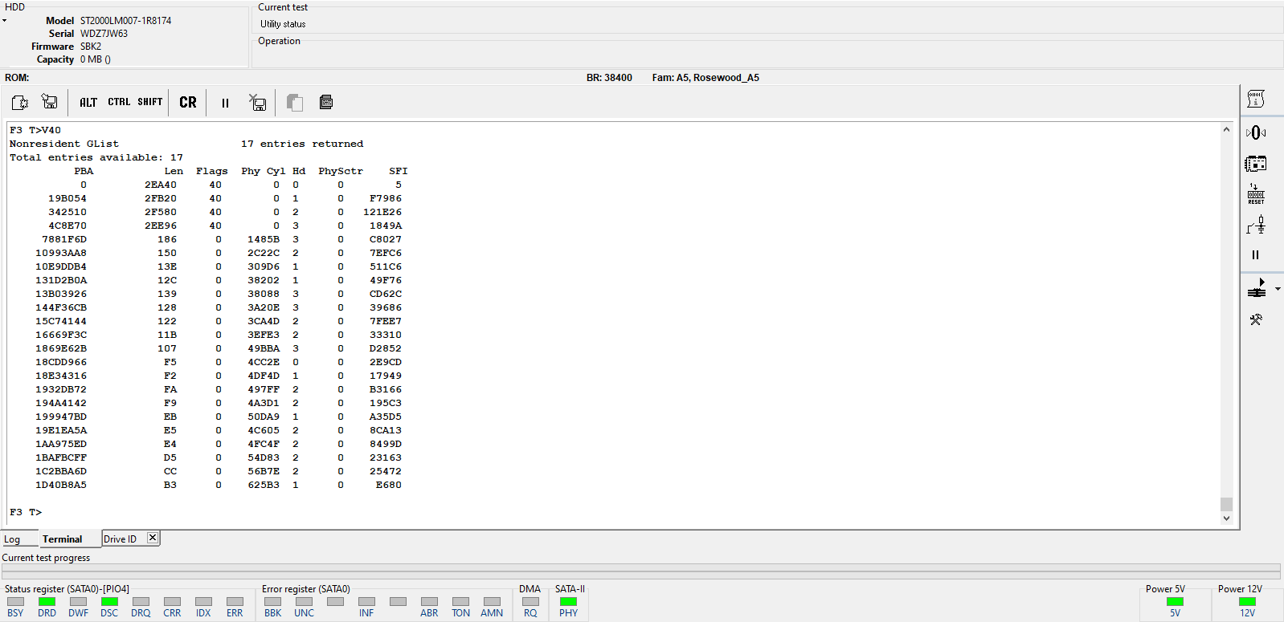Click the terminal pause icon in toolbar
Viewport: 1284px width, 622px height.
tap(225, 103)
